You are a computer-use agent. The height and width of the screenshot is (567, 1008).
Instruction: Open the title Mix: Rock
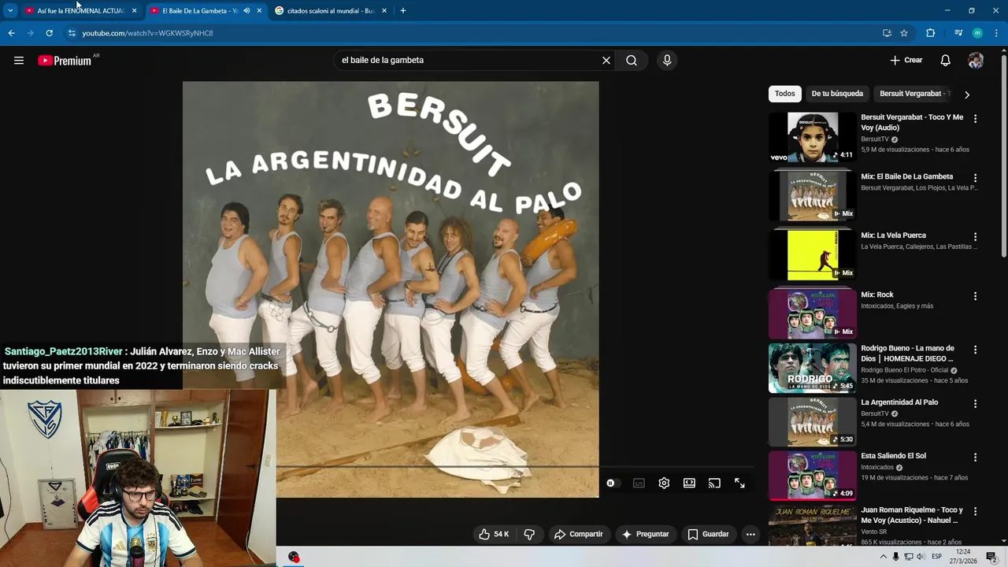click(x=877, y=295)
